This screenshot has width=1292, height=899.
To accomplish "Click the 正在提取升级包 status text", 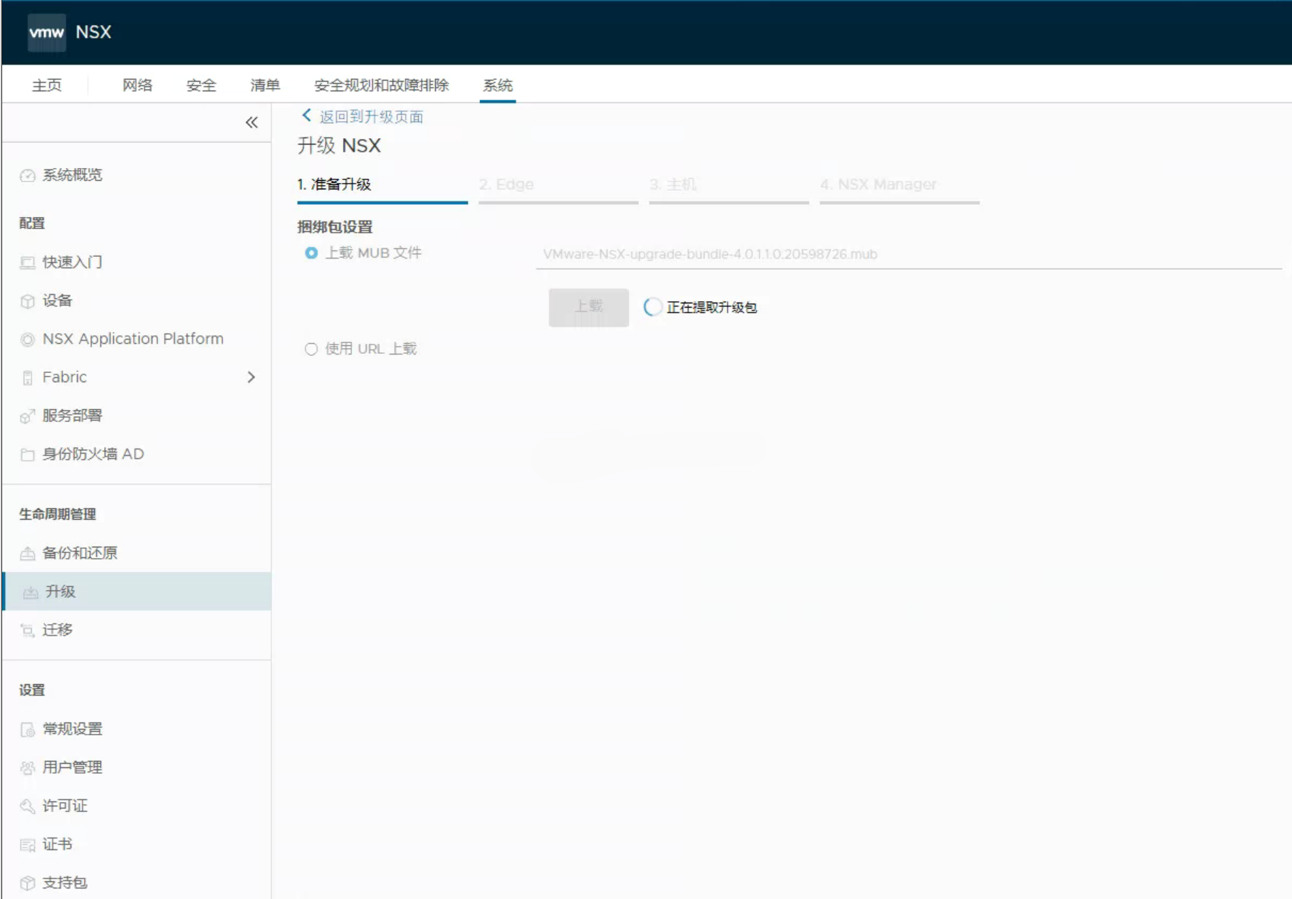I will point(712,307).
